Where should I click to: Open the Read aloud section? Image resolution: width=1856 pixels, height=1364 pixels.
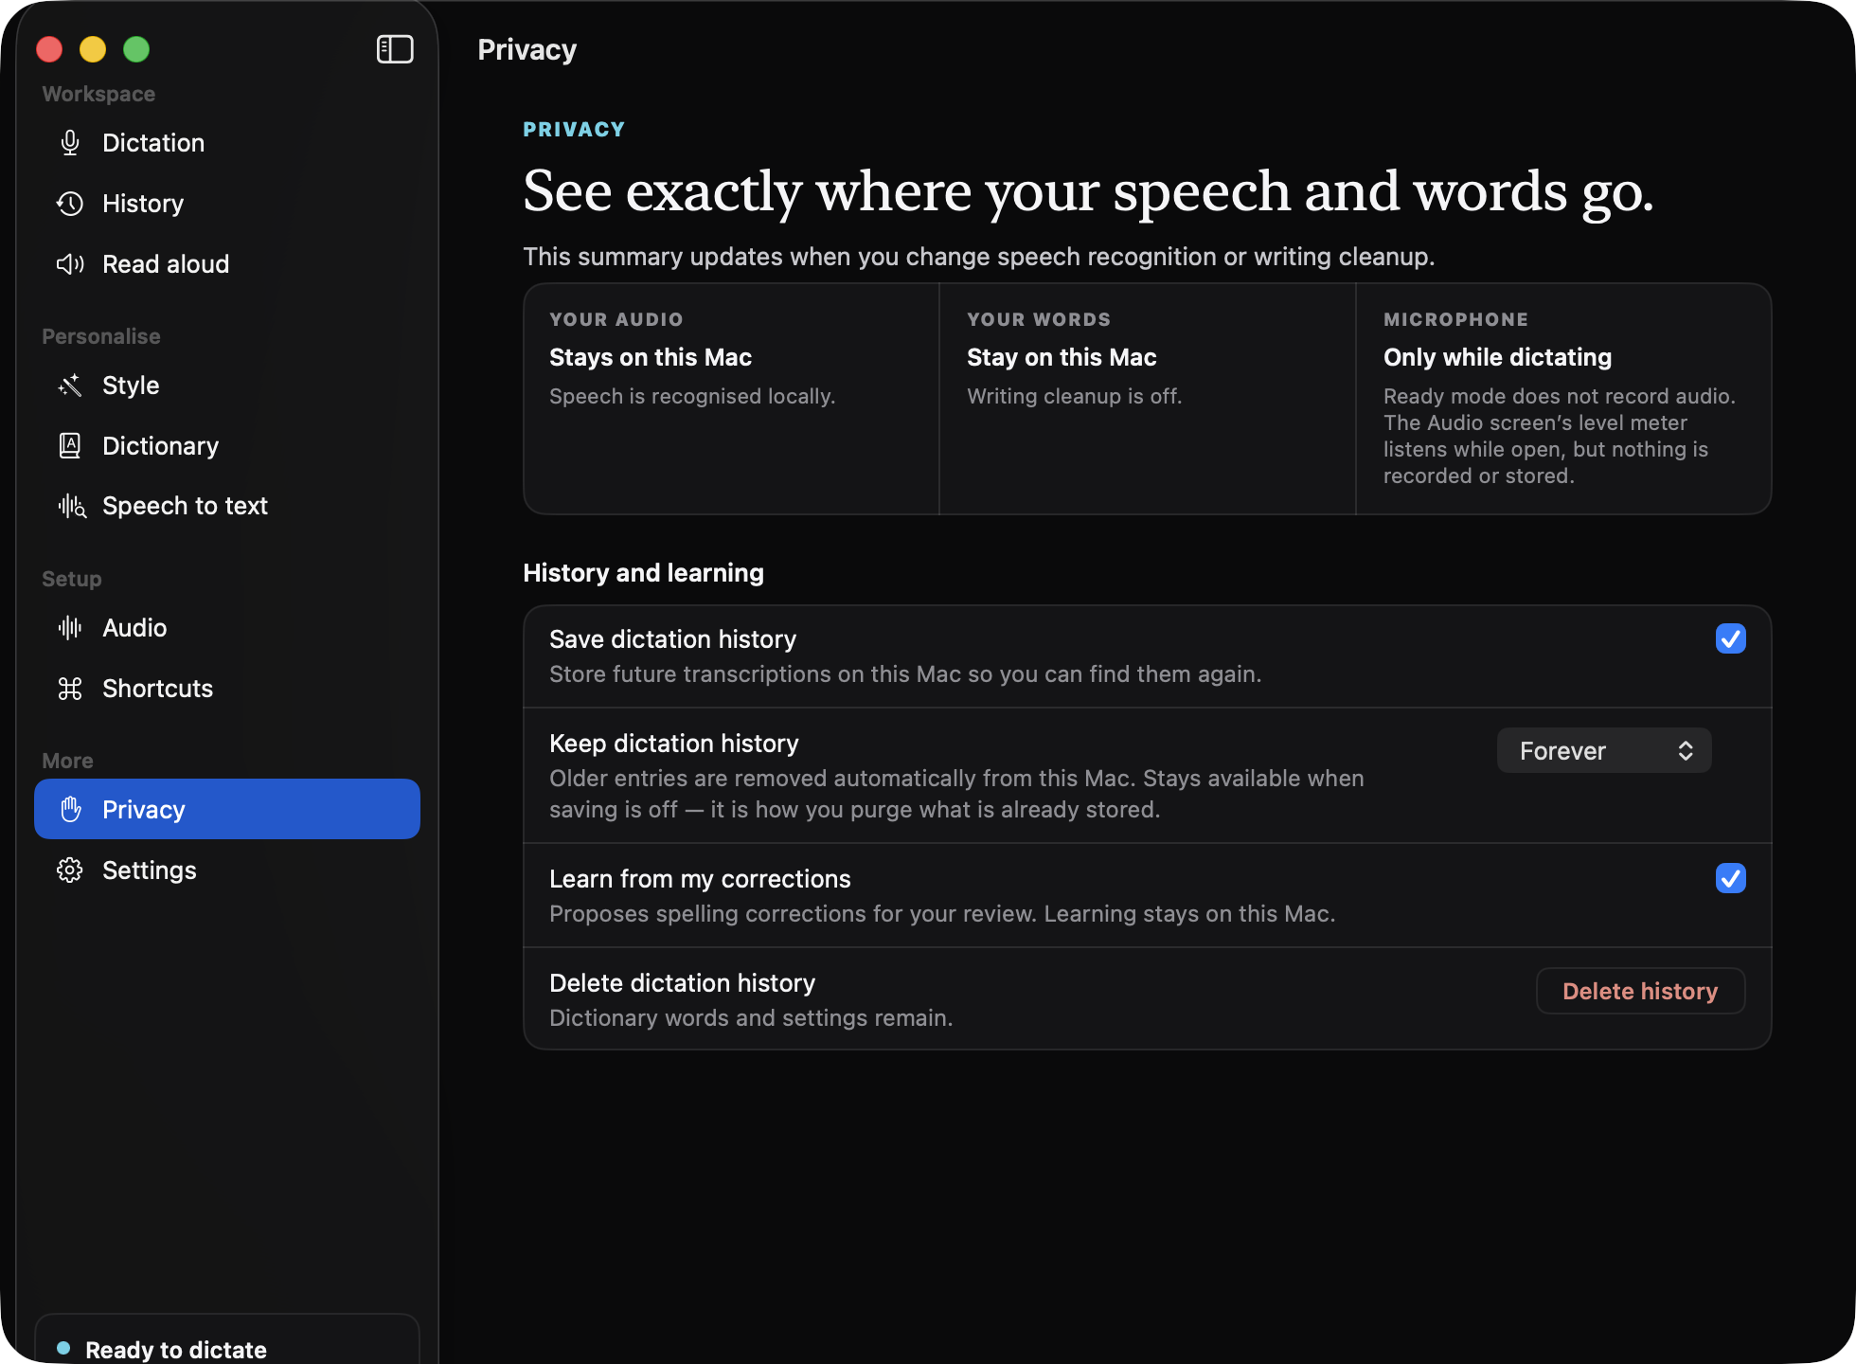227,264
